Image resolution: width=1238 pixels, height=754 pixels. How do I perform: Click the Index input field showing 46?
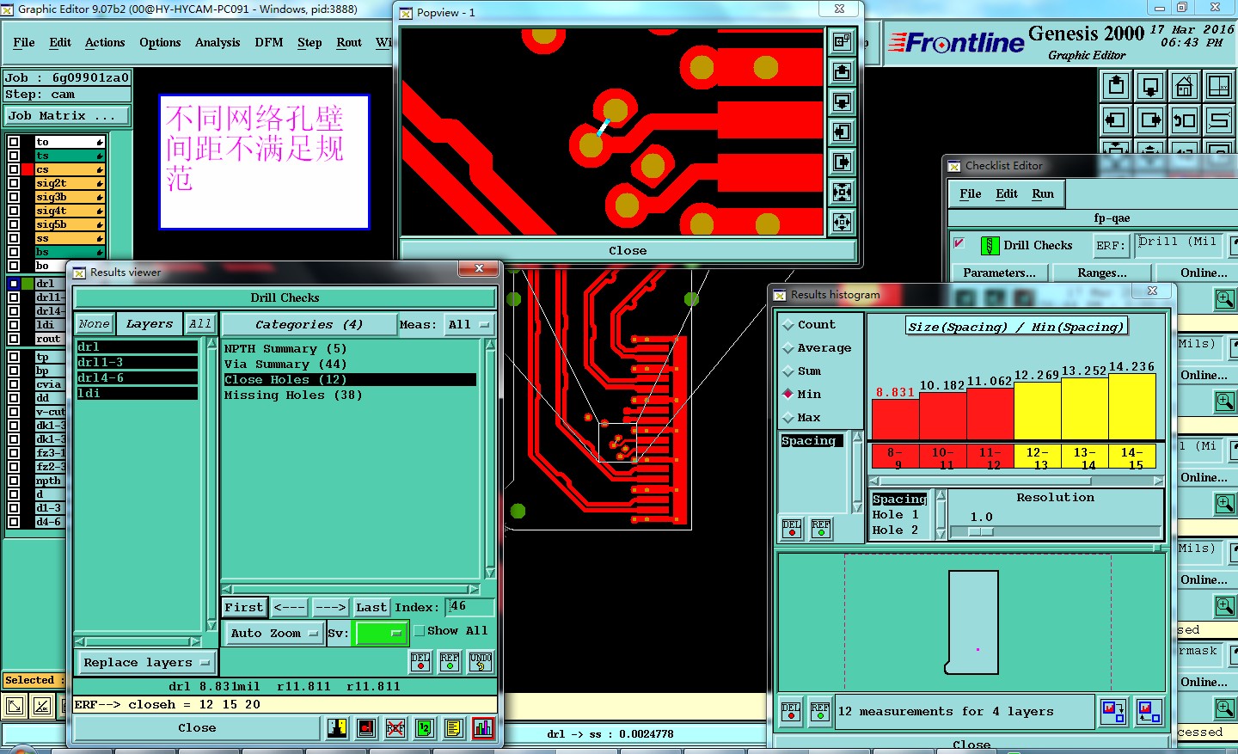pyautogui.click(x=469, y=607)
